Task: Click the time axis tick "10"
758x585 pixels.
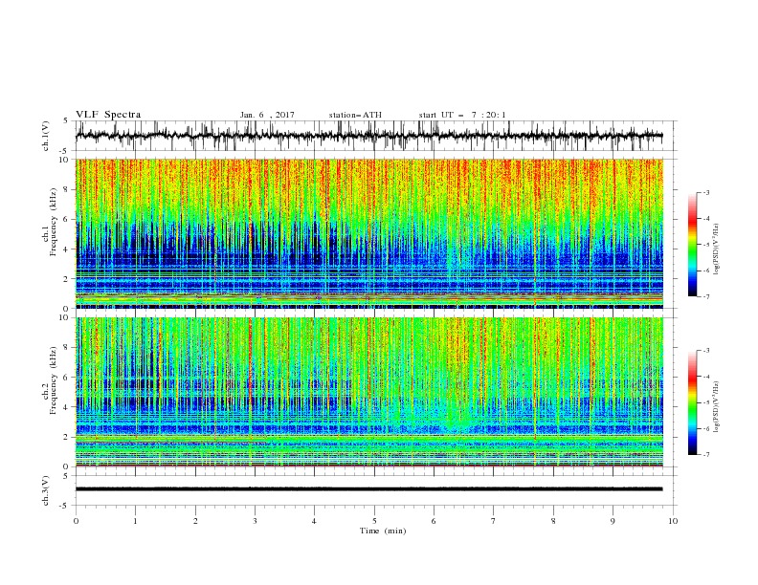Action: coord(673,521)
